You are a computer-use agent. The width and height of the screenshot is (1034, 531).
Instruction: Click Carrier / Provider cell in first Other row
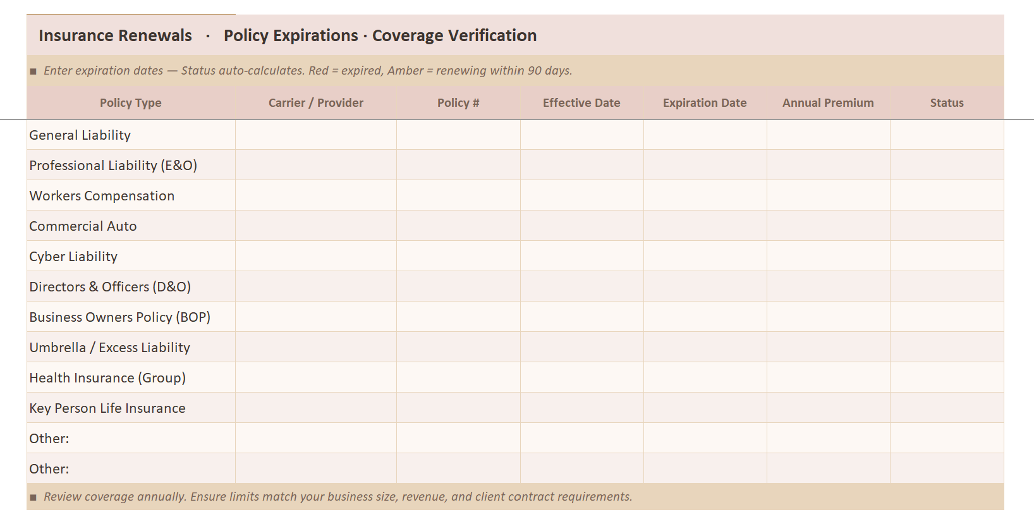tap(316, 438)
